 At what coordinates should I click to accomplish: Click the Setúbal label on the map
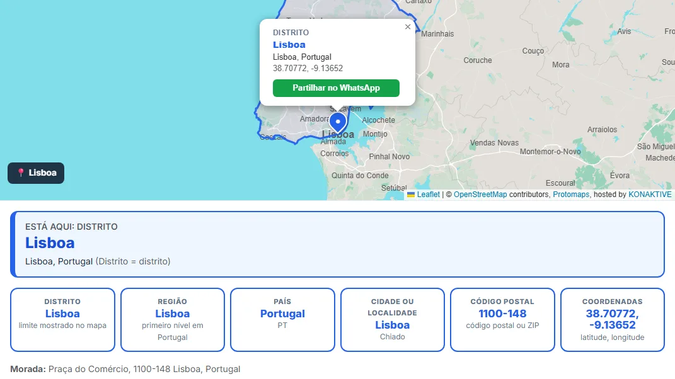click(394, 188)
